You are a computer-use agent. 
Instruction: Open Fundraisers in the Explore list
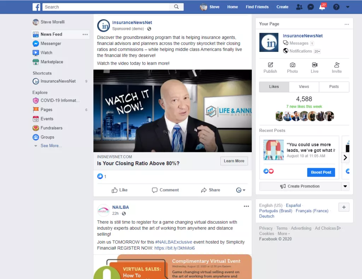(x=51, y=128)
